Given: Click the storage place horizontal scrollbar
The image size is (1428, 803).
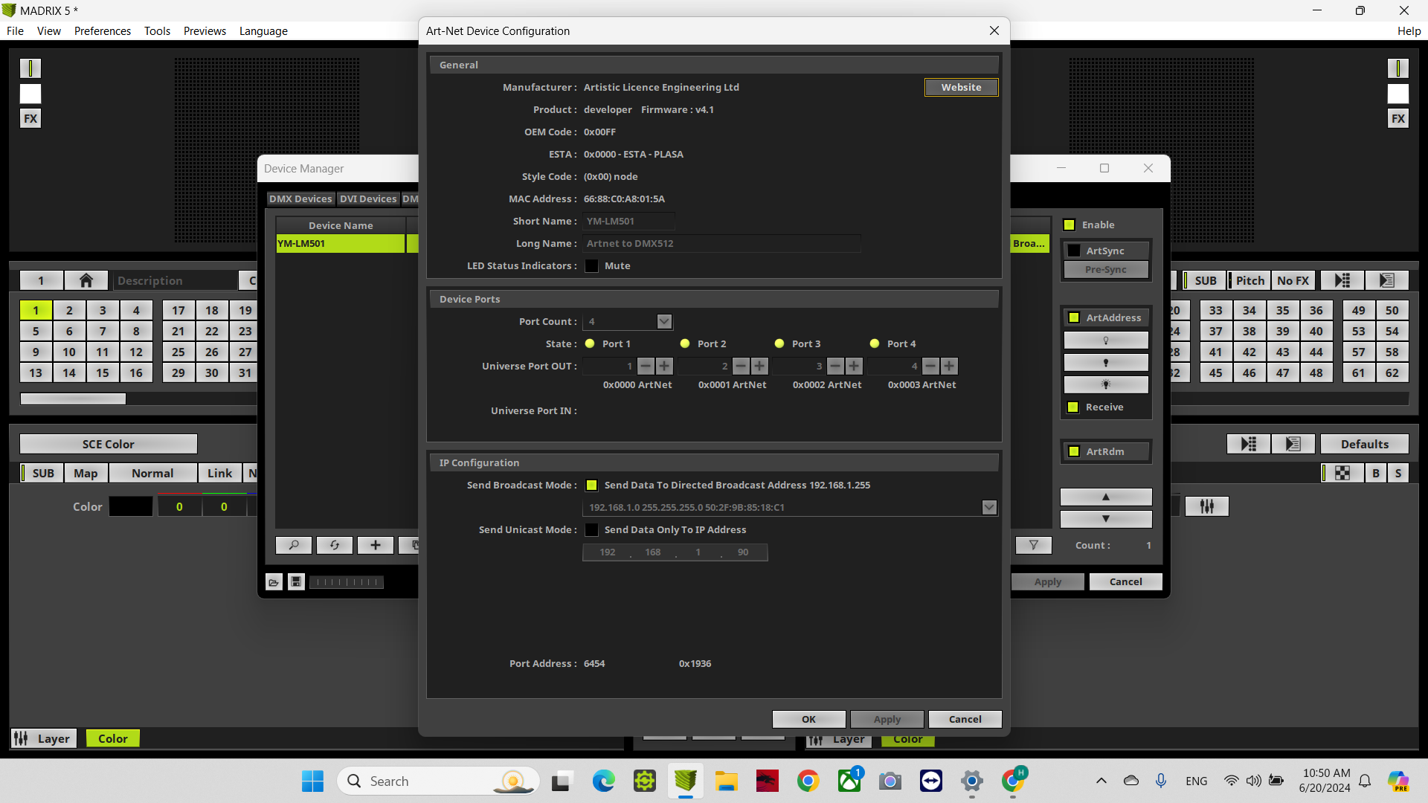Looking at the screenshot, I should 73,399.
